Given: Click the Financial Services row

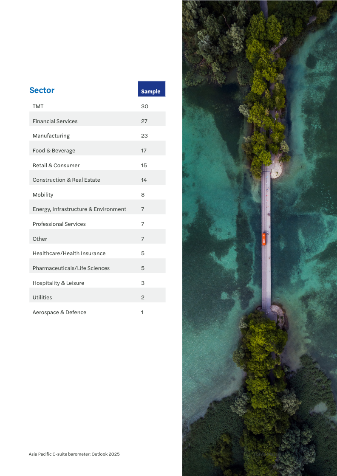Looking at the screenshot, I should click(x=55, y=121).
